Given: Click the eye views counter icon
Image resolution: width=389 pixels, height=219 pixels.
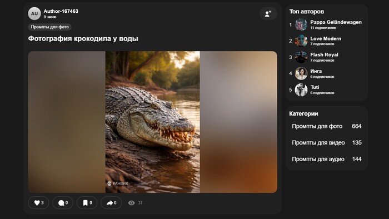Looking at the screenshot, I should click(x=132, y=203).
